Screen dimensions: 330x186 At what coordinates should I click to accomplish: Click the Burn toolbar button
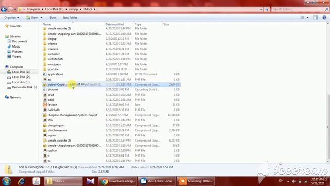click(53, 18)
